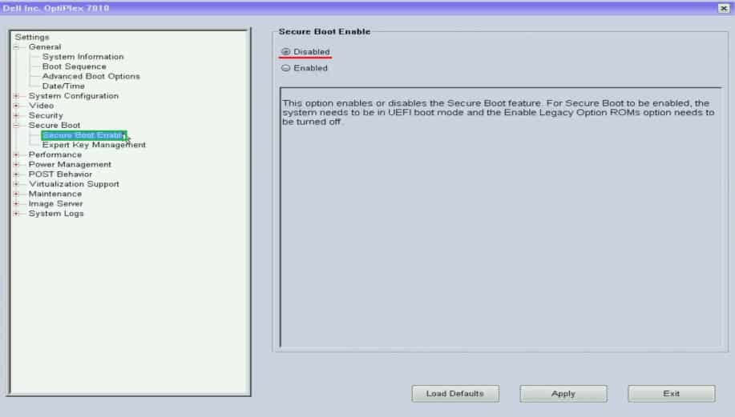Click the Apply button
This screenshot has width=735, height=417.
[x=563, y=394]
